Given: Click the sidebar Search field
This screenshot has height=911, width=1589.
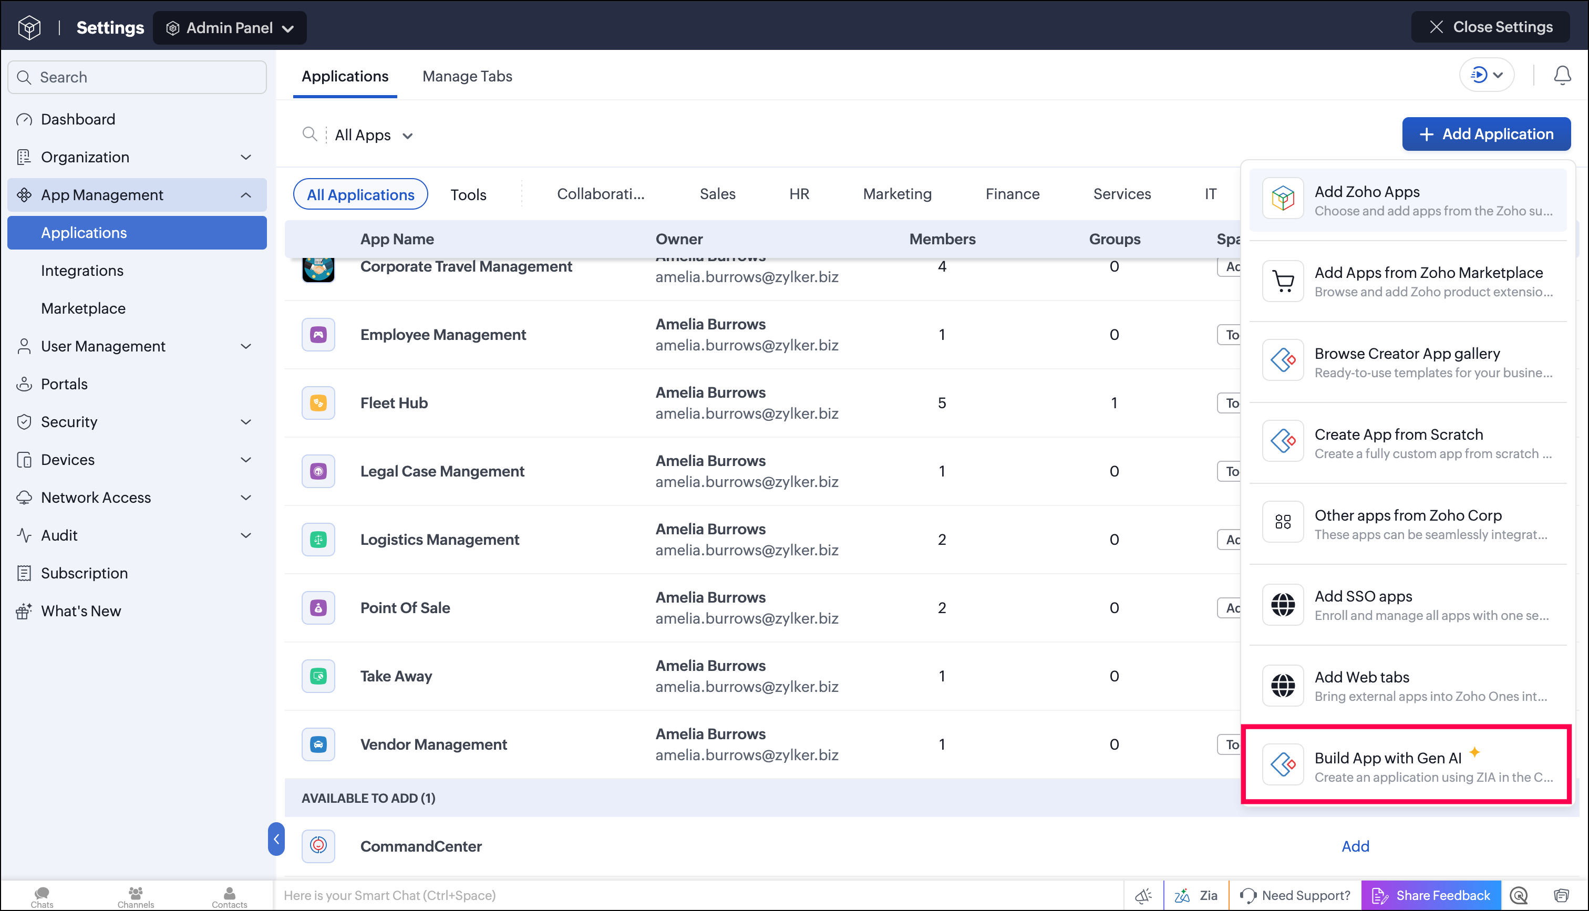Looking at the screenshot, I should click(137, 77).
